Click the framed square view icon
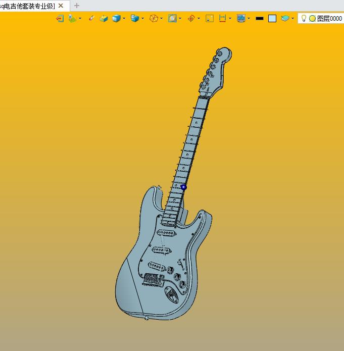 (172, 18)
